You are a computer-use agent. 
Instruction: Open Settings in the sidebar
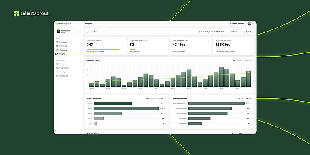click(68, 64)
